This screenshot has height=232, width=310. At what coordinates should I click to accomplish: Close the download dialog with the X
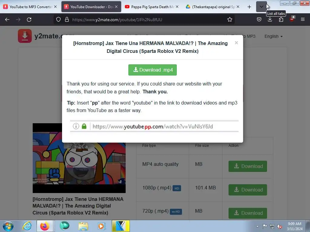(236, 43)
